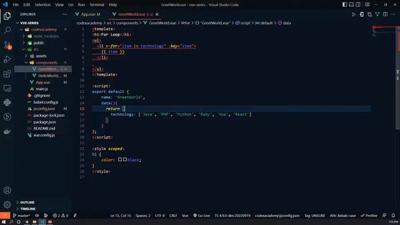
Task: Open the Docker view in activity bar
Action: click(x=7, y=132)
